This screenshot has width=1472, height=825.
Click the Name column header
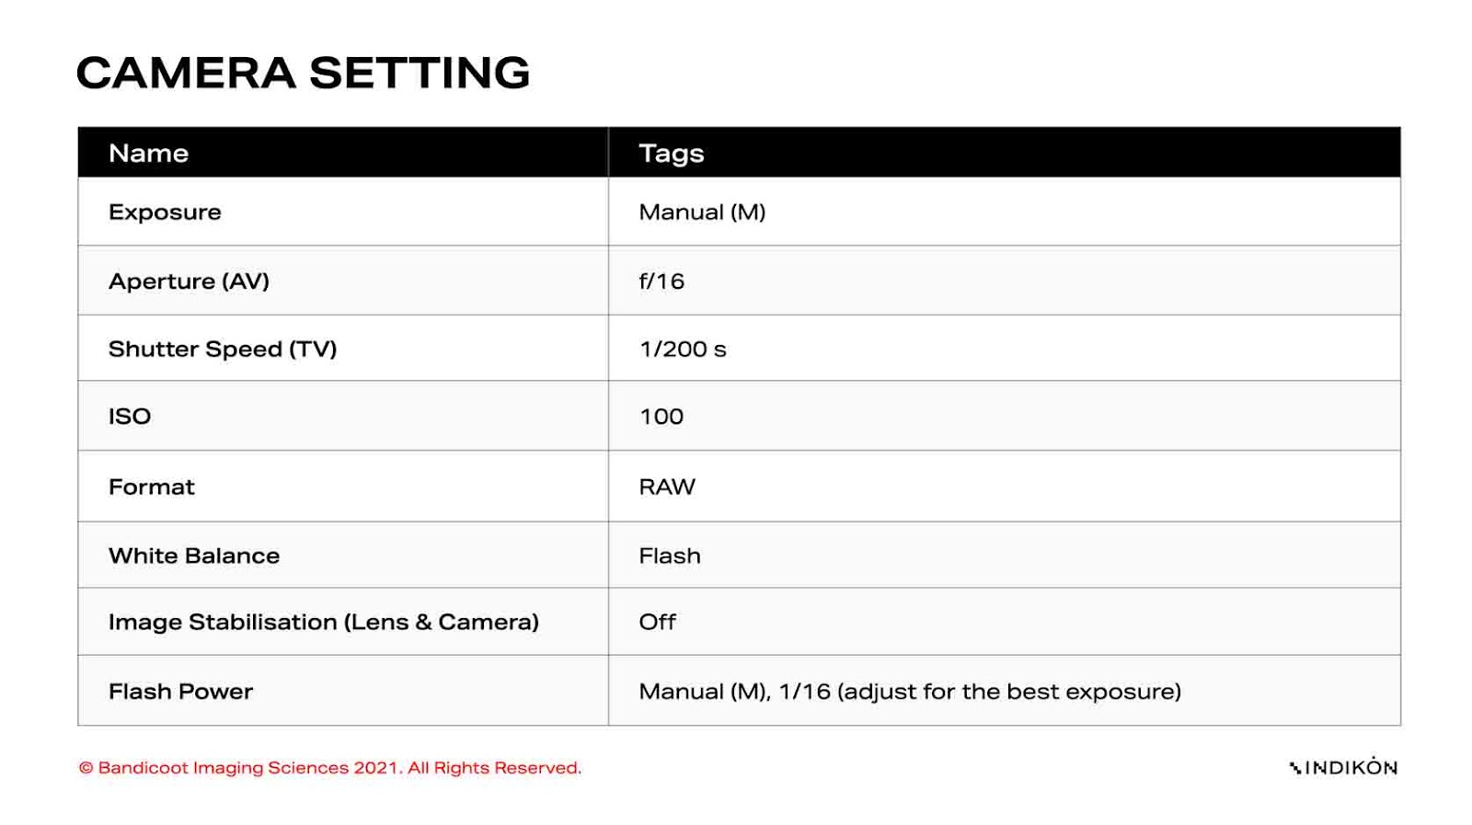(148, 153)
